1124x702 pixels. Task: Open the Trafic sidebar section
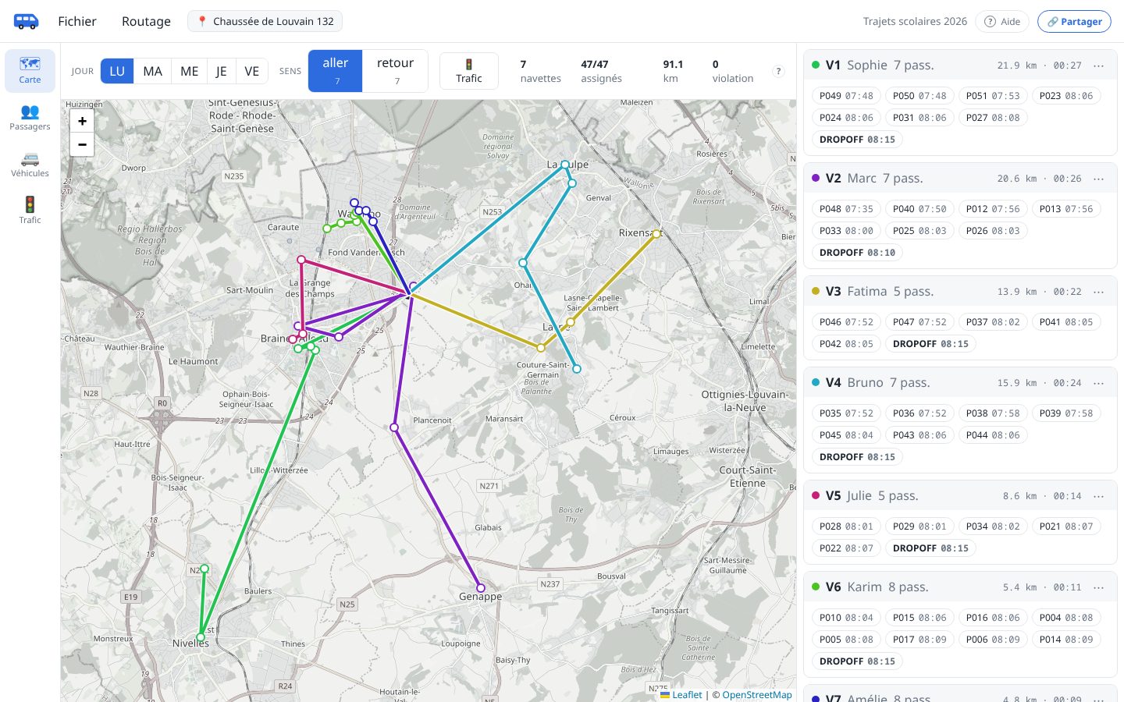click(x=30, y=211)
